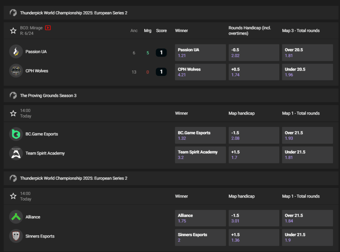The width and height of the screenshot is (340, 252).
Task: Open the BC.Game Esports team name
Action: click(x=42, y=134)
